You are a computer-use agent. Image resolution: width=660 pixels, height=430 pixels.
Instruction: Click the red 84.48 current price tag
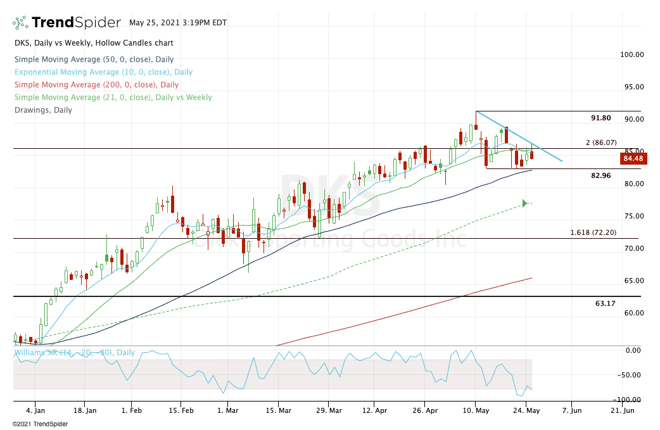tap(633, 158)
